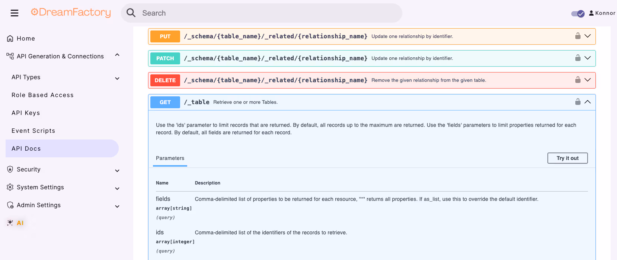The width and height of the screenshot is (617, 260).
Task: Select Role Based Access in sidebar
Action: click(42, 95)
